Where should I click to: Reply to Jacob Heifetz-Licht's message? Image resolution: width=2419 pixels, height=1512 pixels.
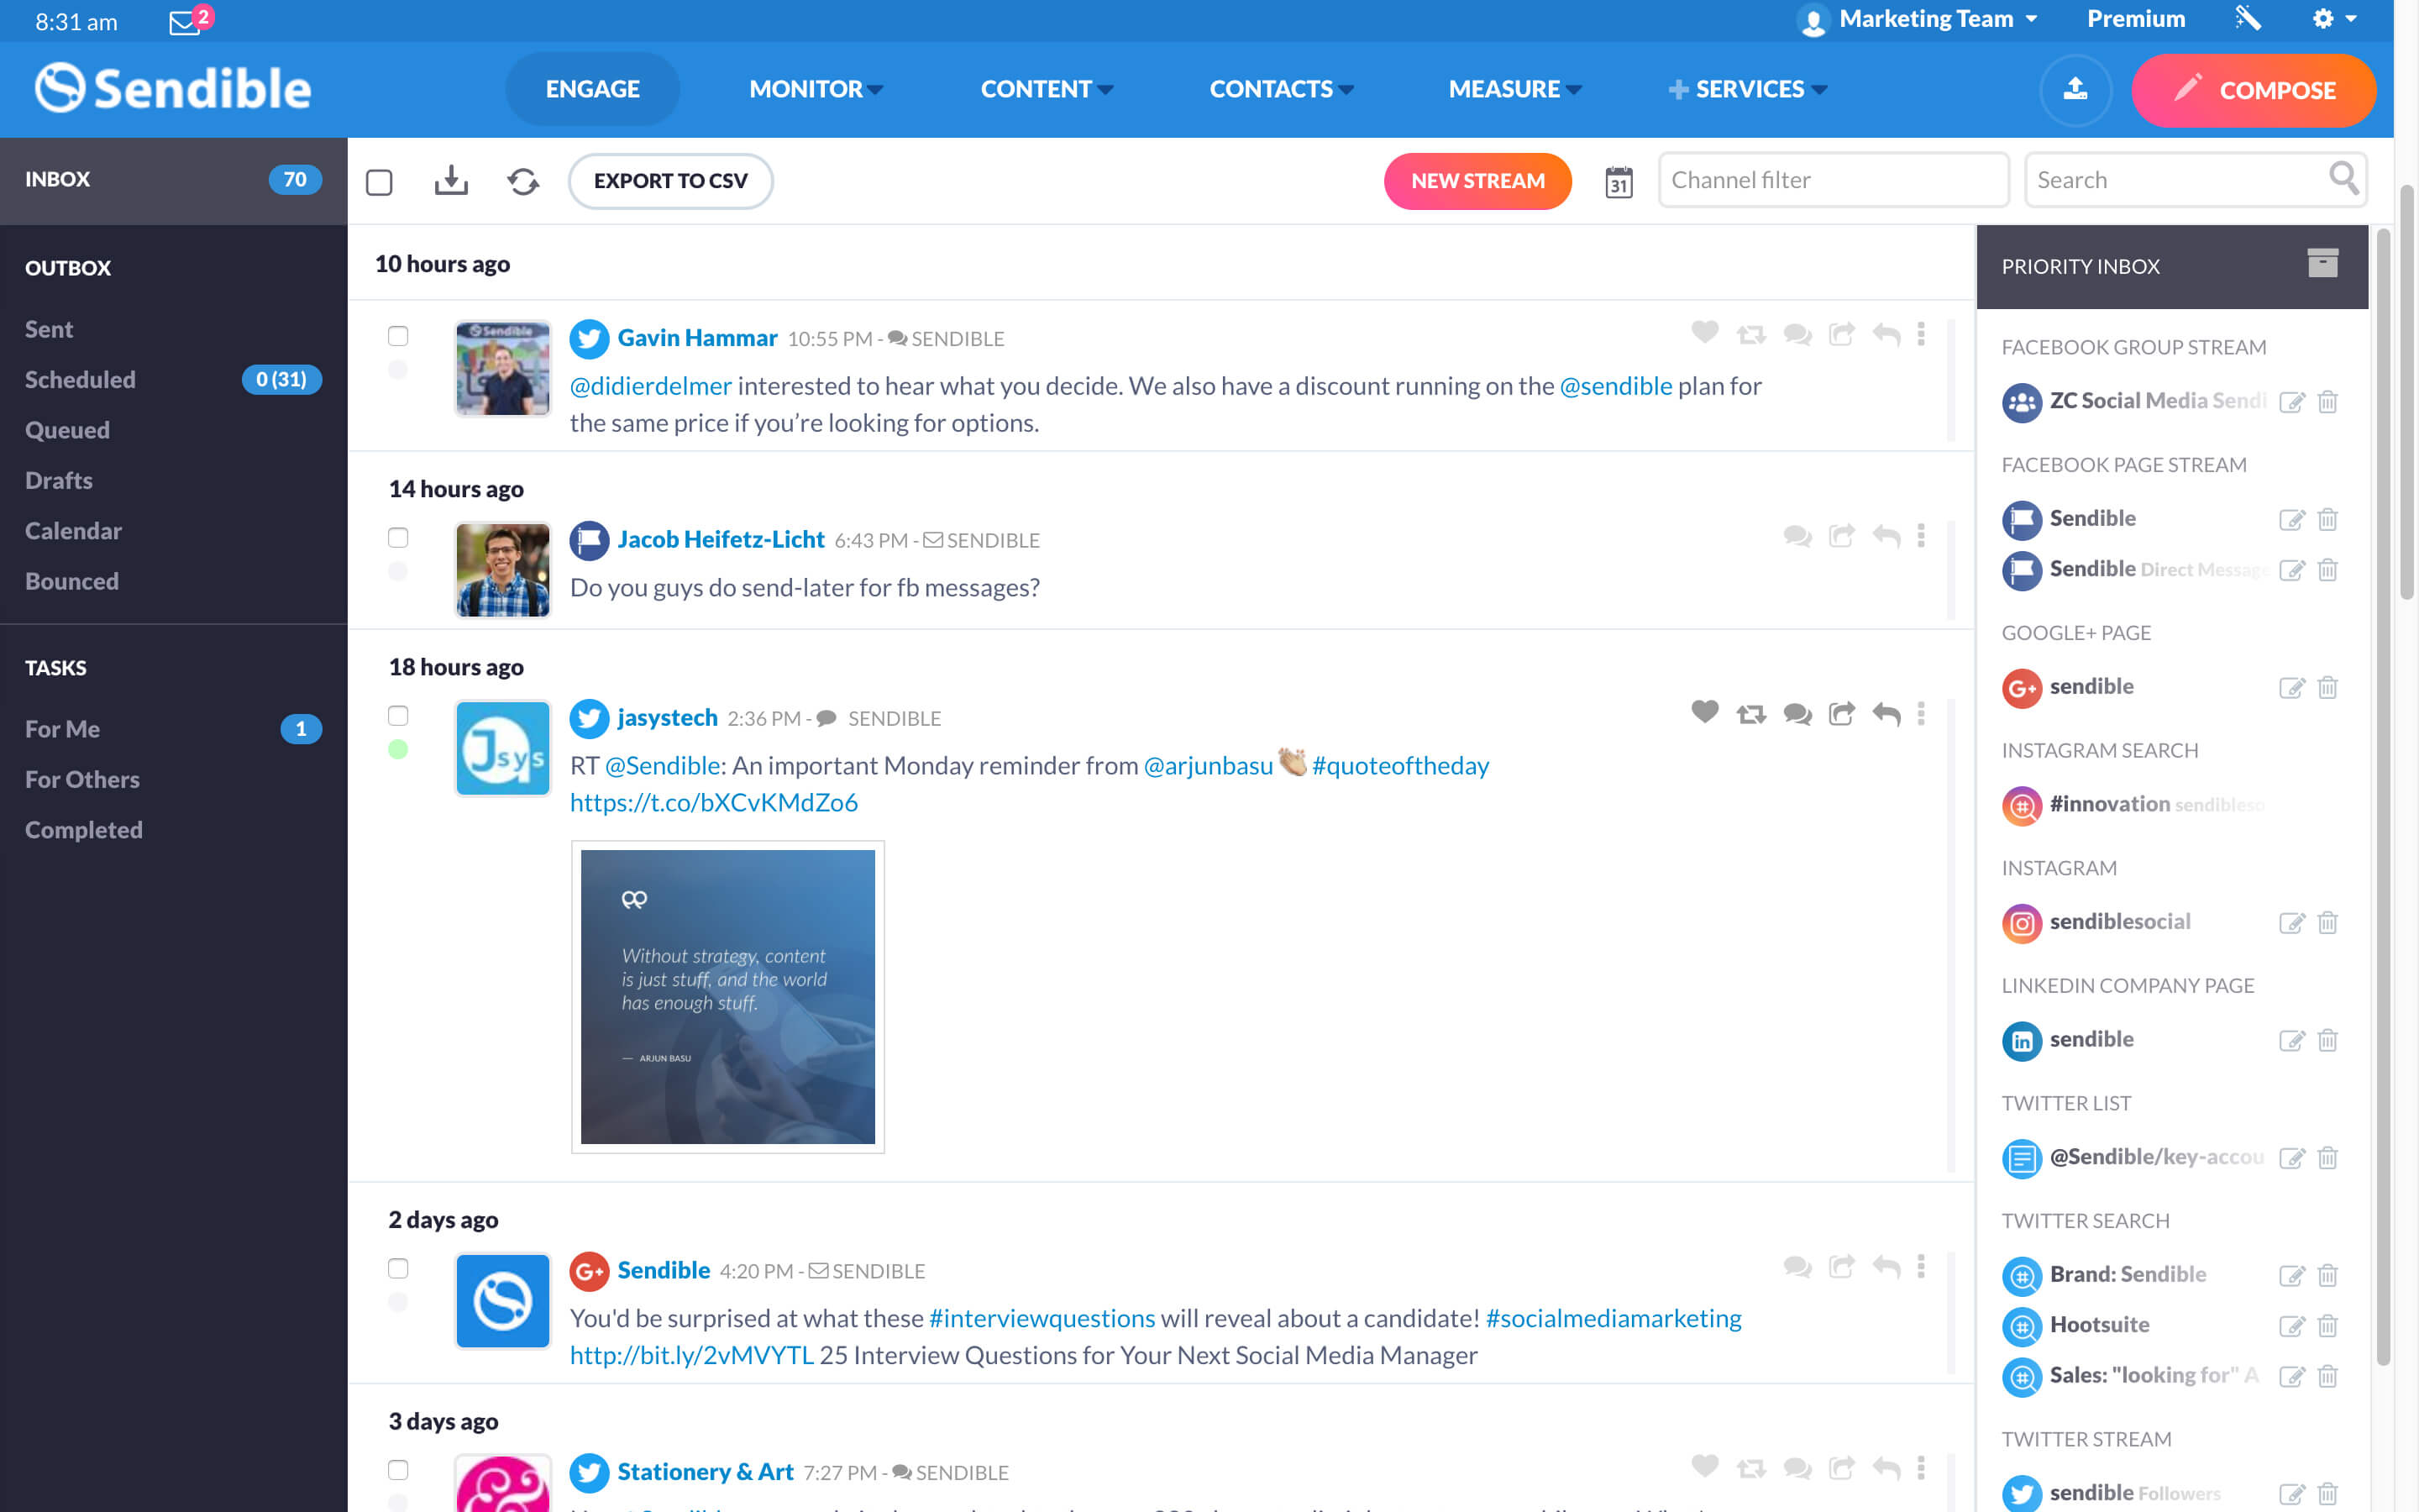click(1886, 536)
